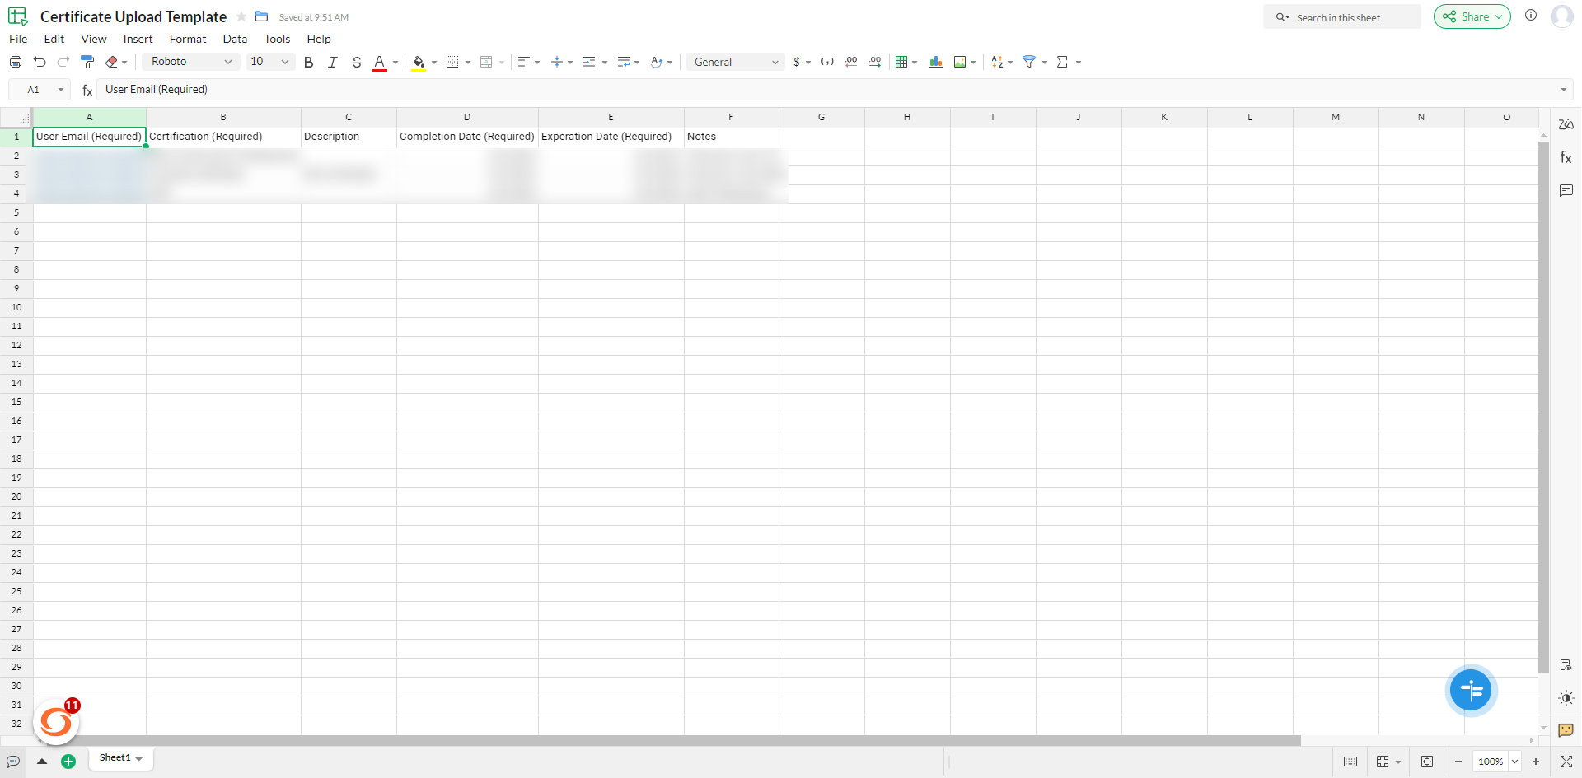Open the Sheet1 tab
Image resolution: width=1582 pixels, height=778 pixels.
point(120,758)
